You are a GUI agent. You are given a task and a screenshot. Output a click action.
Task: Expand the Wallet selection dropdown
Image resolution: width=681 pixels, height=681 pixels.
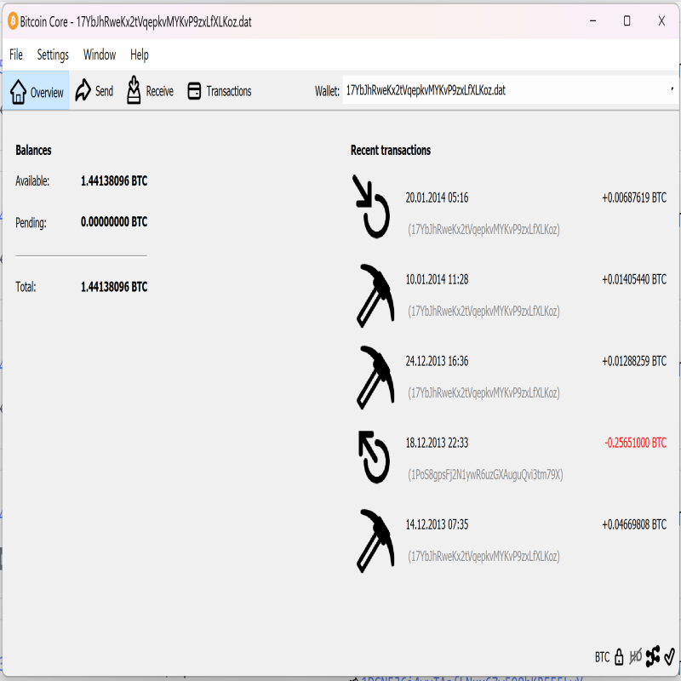pos(510,90)
